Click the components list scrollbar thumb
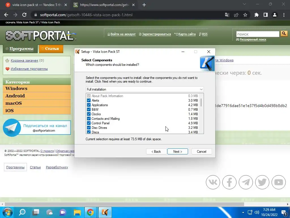This screenshot has width=290, height=218. (201, 102)
